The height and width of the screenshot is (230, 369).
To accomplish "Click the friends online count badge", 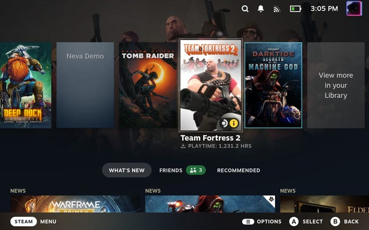I will click(x=196, y=170).
